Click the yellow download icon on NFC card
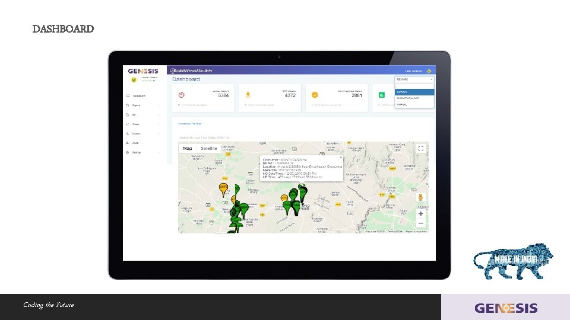The height and width of the screenshot is (320, 570). [x=248, y=95]
